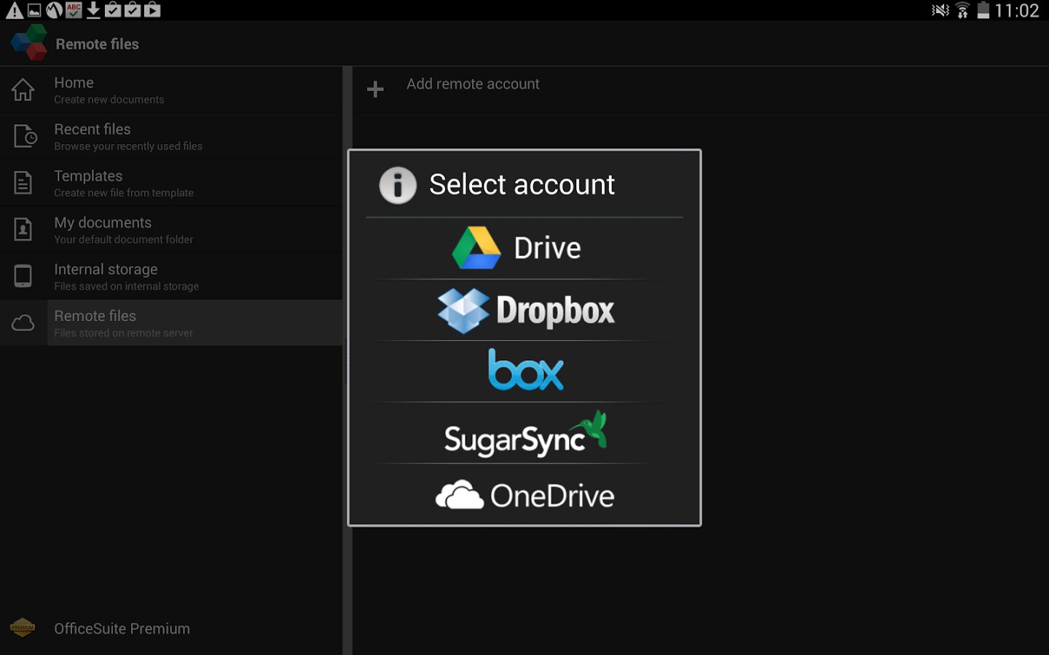Tap the Home house icon
Image resolution: width=1049 pixels, height=655 pixels.
pyautogui.click(x=23, y=90)
